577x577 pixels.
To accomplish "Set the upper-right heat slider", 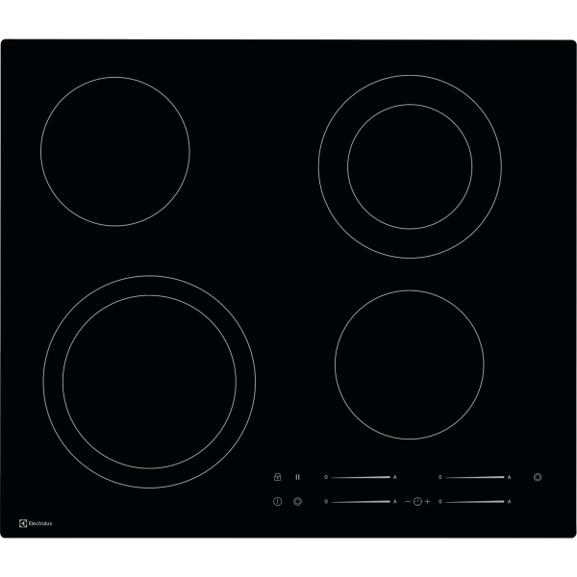I will coord(474,476).
